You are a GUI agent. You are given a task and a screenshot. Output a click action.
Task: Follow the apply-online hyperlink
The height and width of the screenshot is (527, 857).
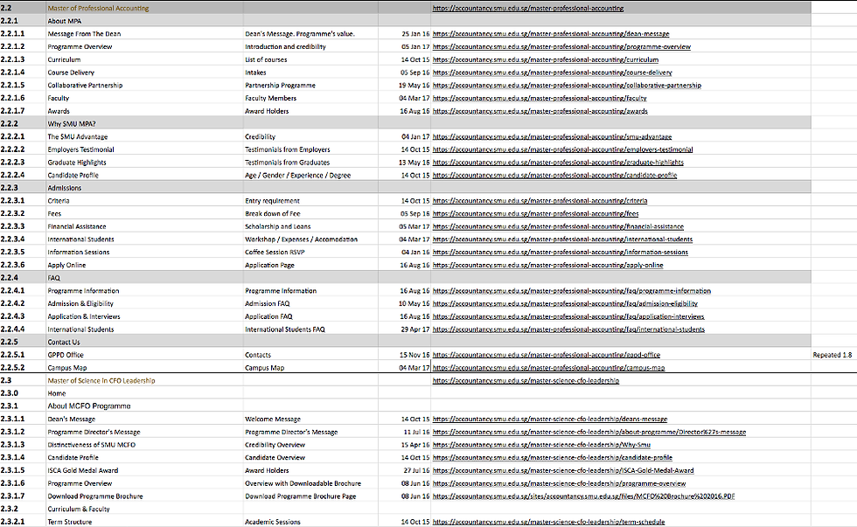point(547,265)
